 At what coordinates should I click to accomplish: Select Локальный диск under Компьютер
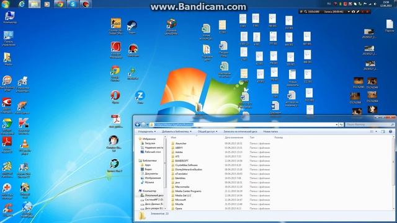click(152, 195)
